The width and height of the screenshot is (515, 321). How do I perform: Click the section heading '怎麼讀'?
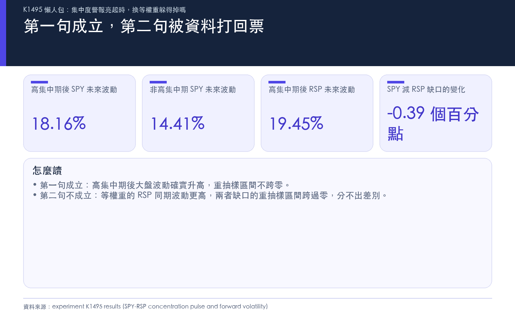click(47, 170)
